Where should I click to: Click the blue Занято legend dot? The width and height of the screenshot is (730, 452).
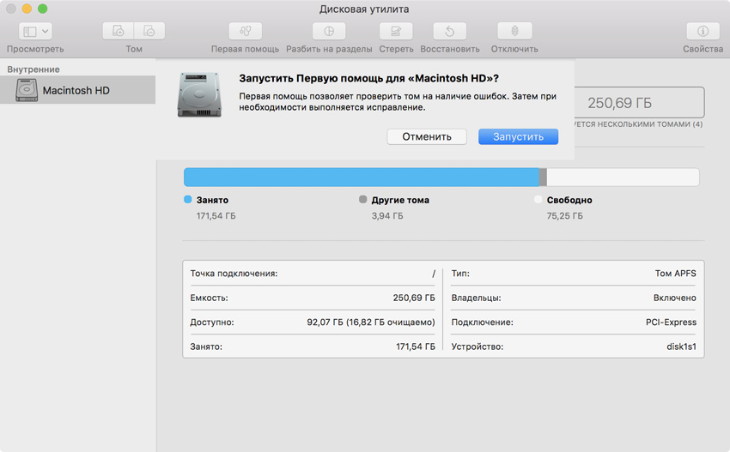188,200
